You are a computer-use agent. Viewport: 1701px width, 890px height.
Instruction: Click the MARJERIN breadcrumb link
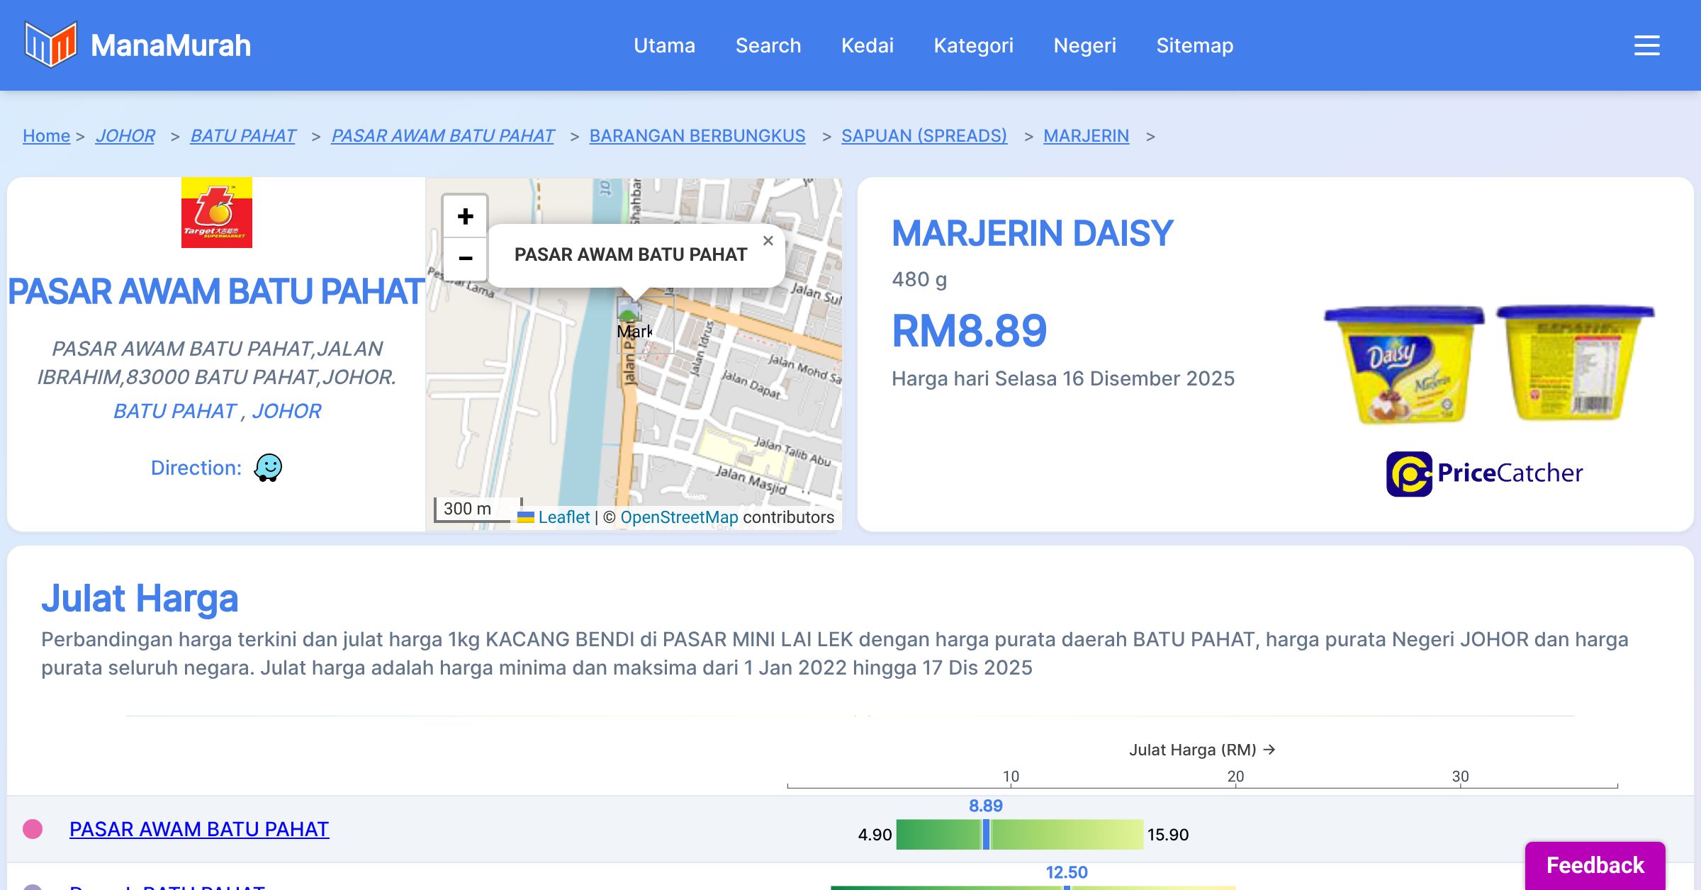pos(1086,135)
